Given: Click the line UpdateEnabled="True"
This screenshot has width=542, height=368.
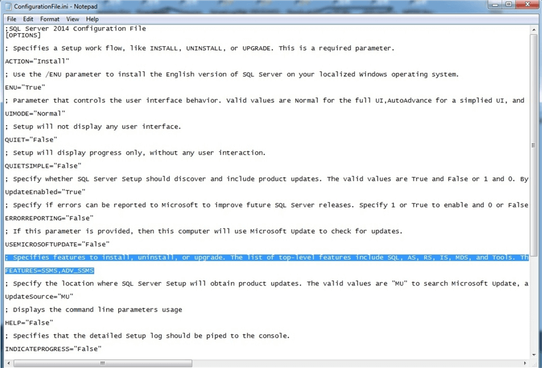Looking at the screenshot, I should 45,192.
